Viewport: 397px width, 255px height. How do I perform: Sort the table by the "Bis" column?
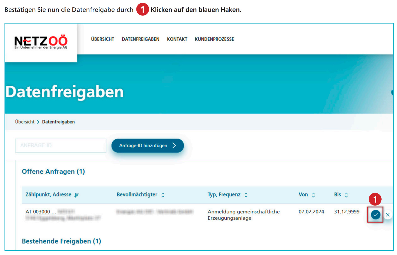tap(347, 195)
